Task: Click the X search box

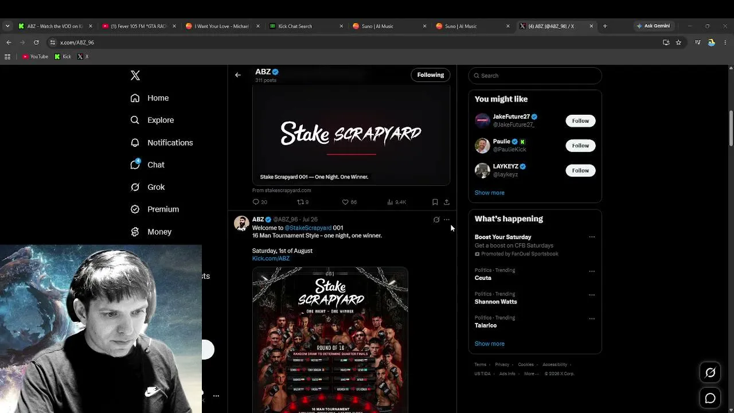Action: [535, 76]
